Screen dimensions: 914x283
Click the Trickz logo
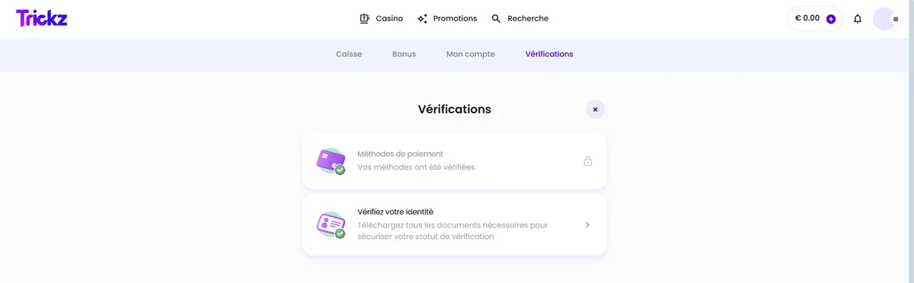[x=42, y=18]
